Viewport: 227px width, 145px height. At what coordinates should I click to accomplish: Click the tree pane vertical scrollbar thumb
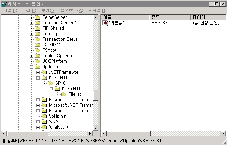(96, 96)
